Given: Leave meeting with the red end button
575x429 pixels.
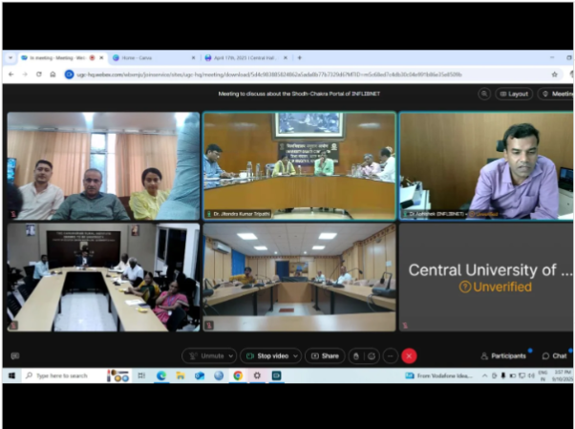Looking at the screenshot, I should [409, 355].
